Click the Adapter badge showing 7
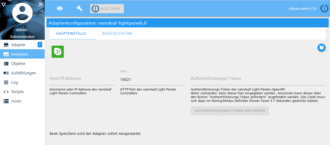 click(40, 45)
